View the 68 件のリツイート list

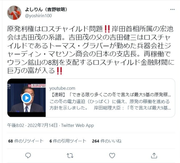[26, 141]
